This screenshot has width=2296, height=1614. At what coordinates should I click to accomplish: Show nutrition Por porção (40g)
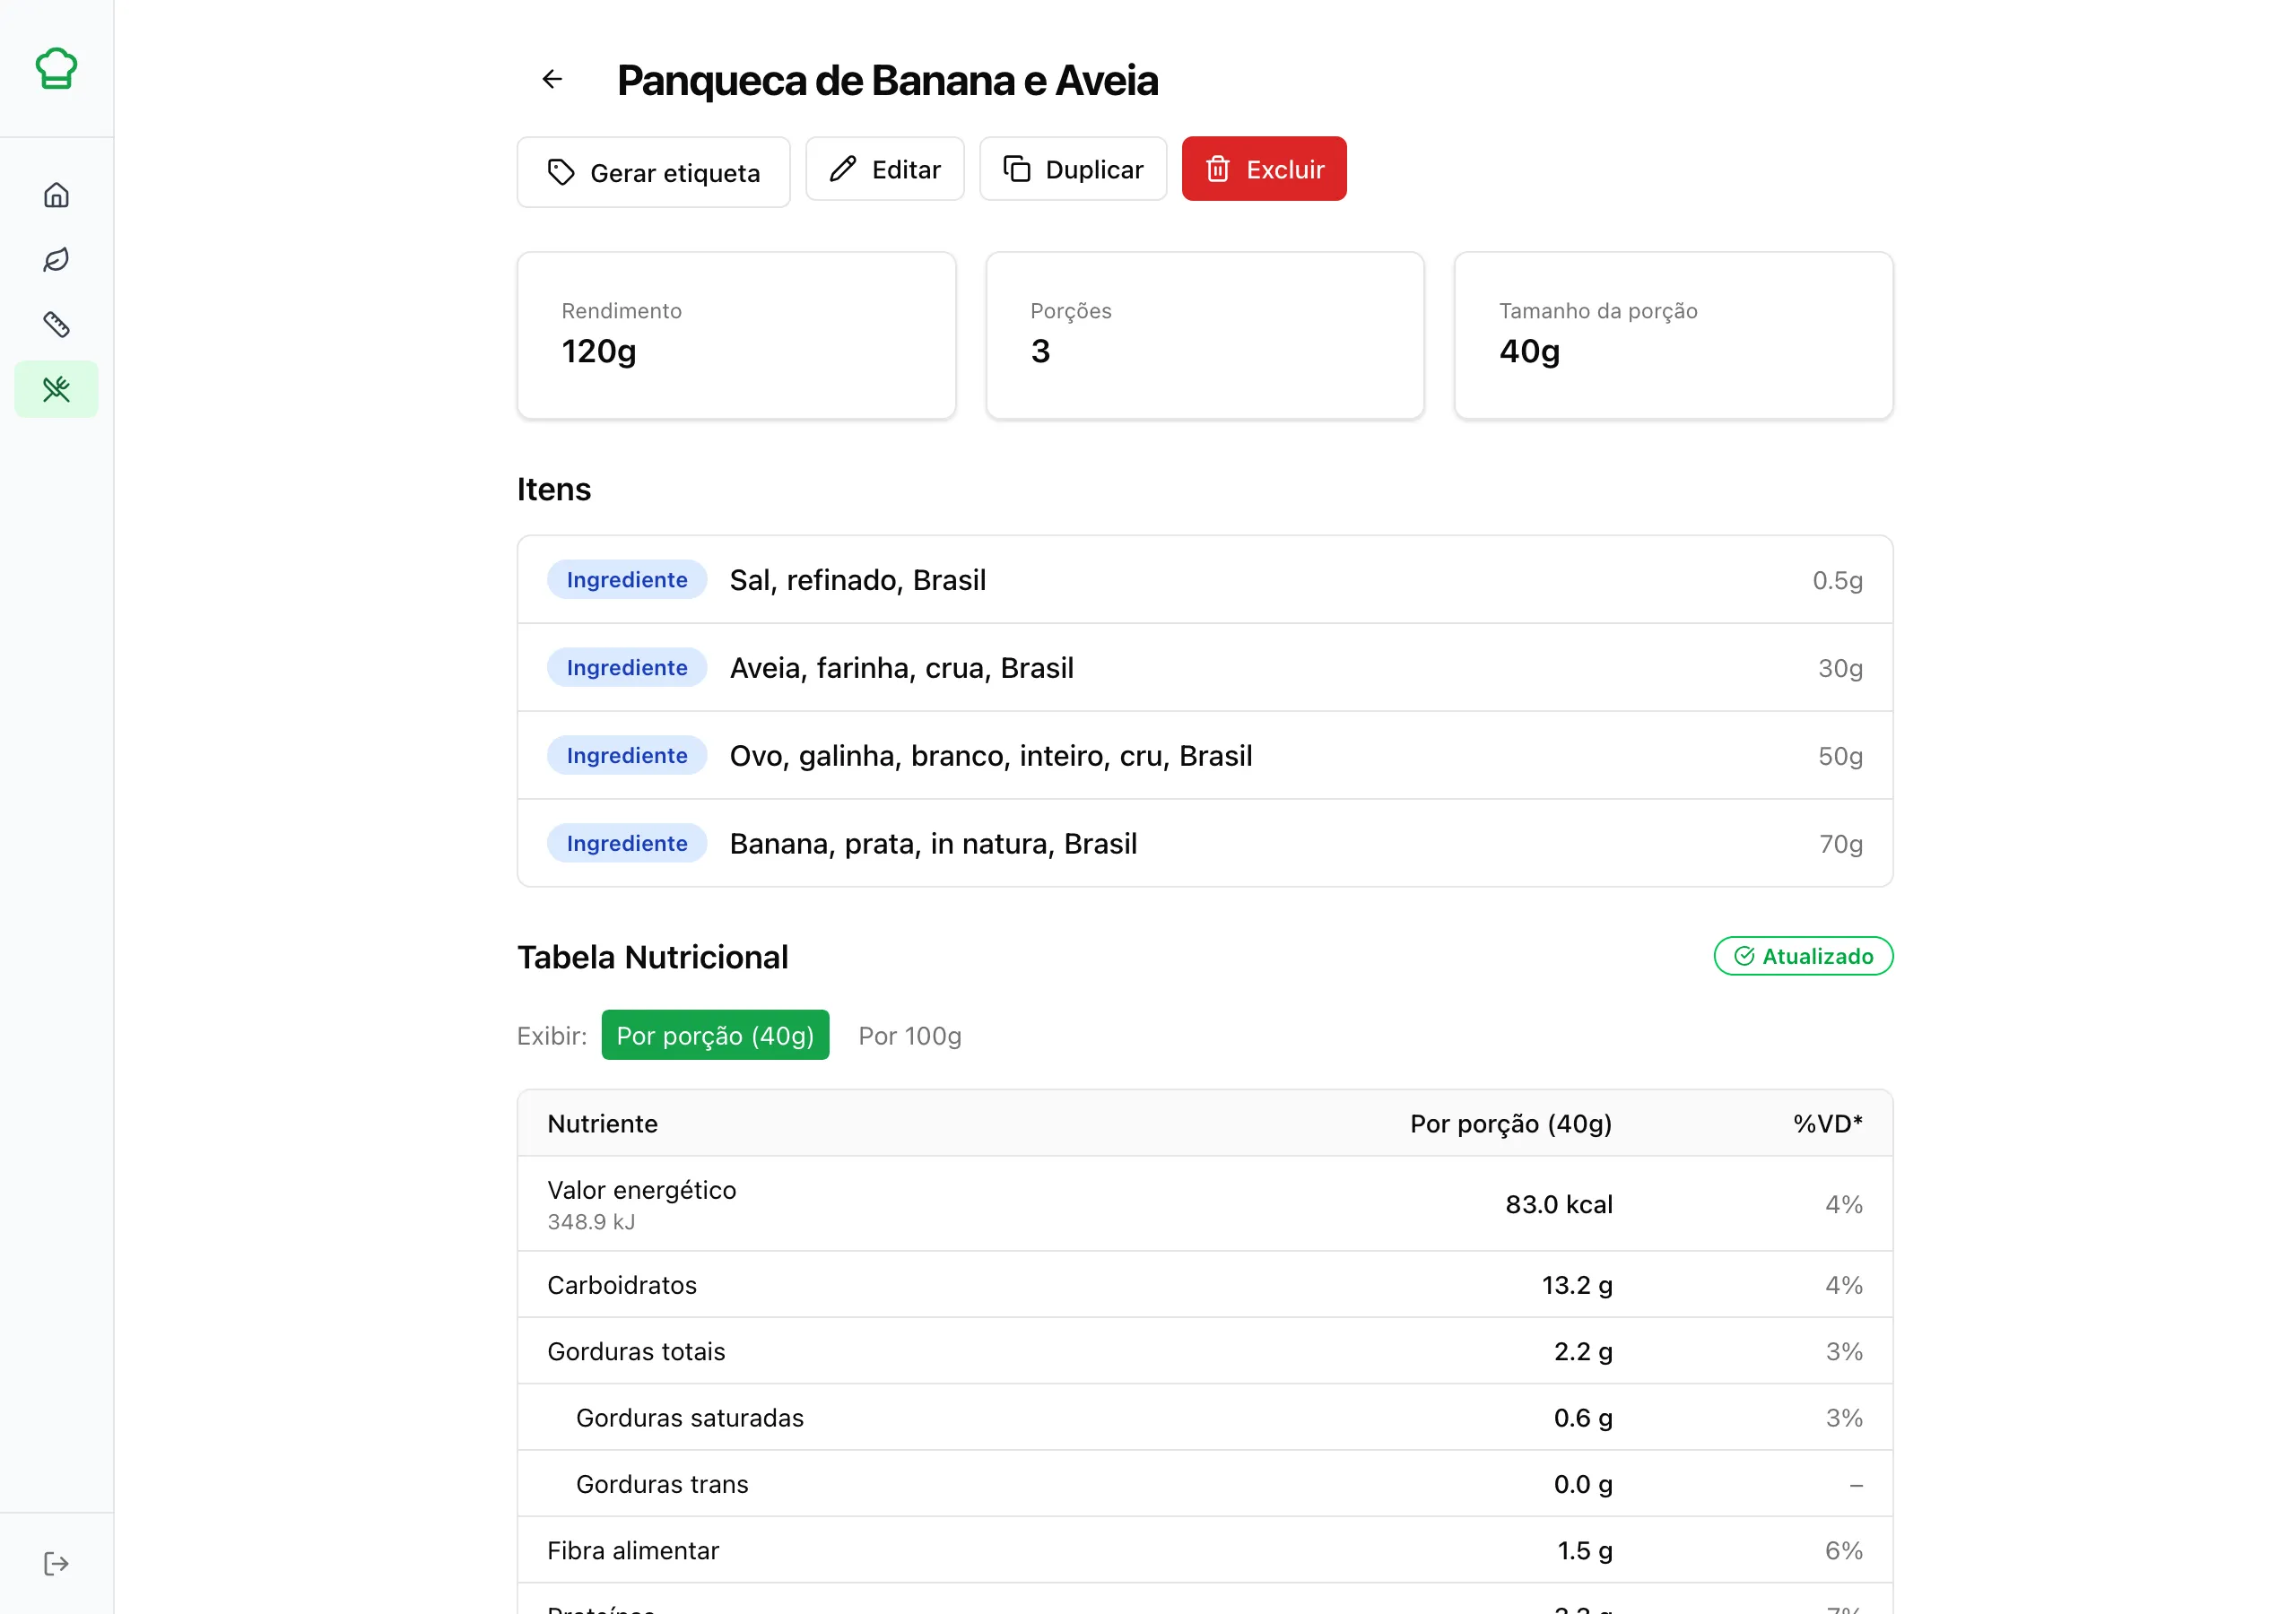click(715, 1035)
